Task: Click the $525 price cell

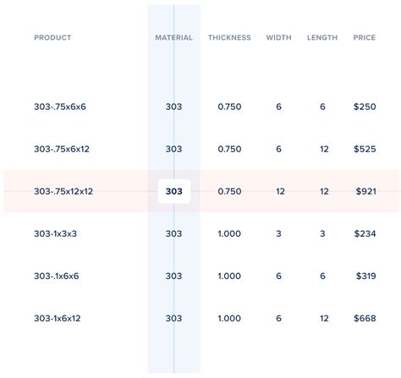Action: point(365,149)
